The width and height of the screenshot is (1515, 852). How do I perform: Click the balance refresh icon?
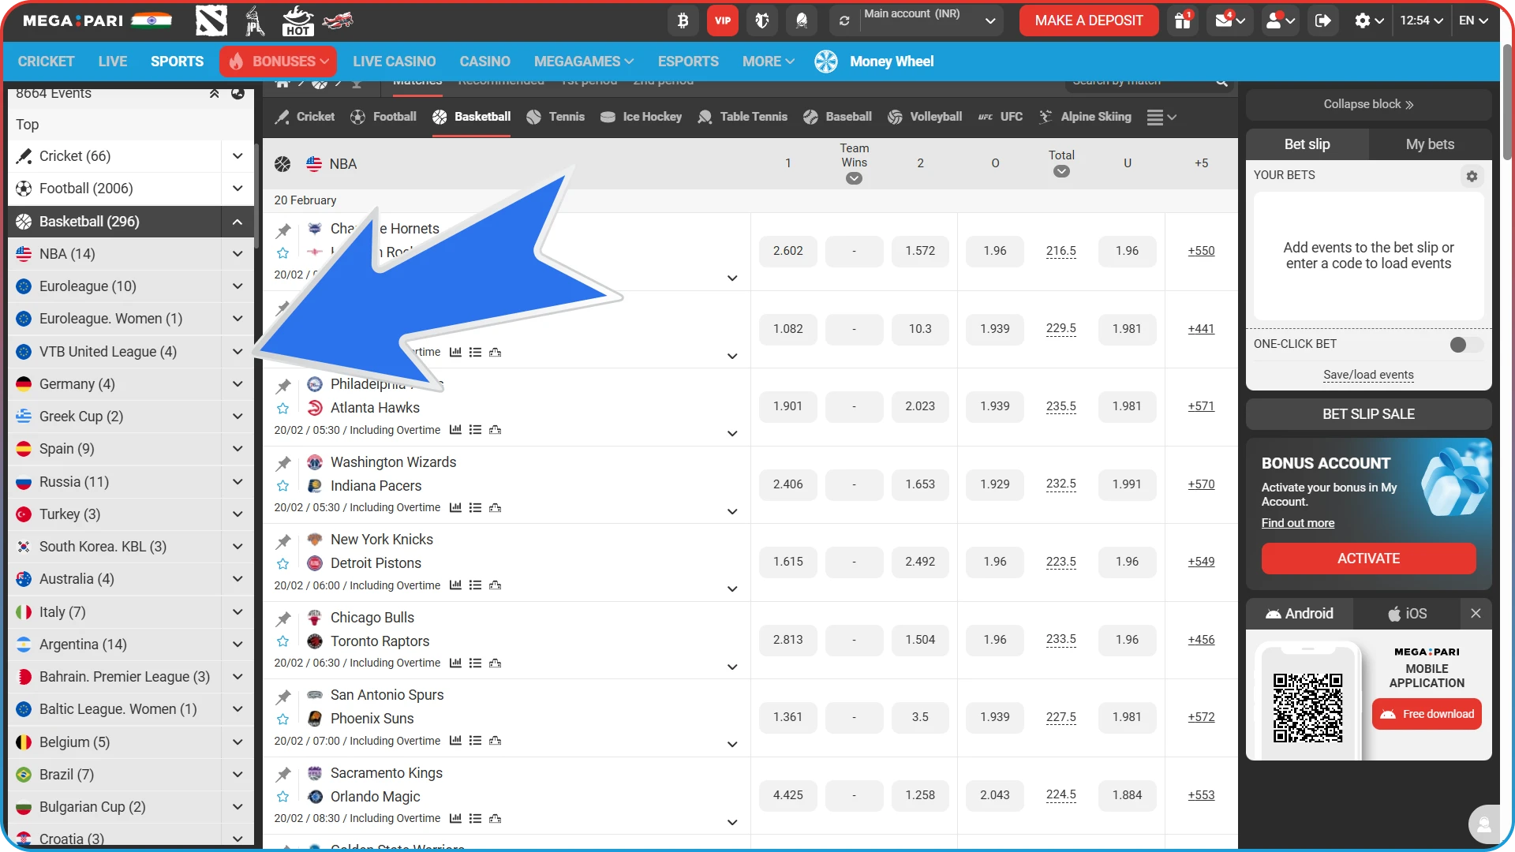[x=844, y=21]
